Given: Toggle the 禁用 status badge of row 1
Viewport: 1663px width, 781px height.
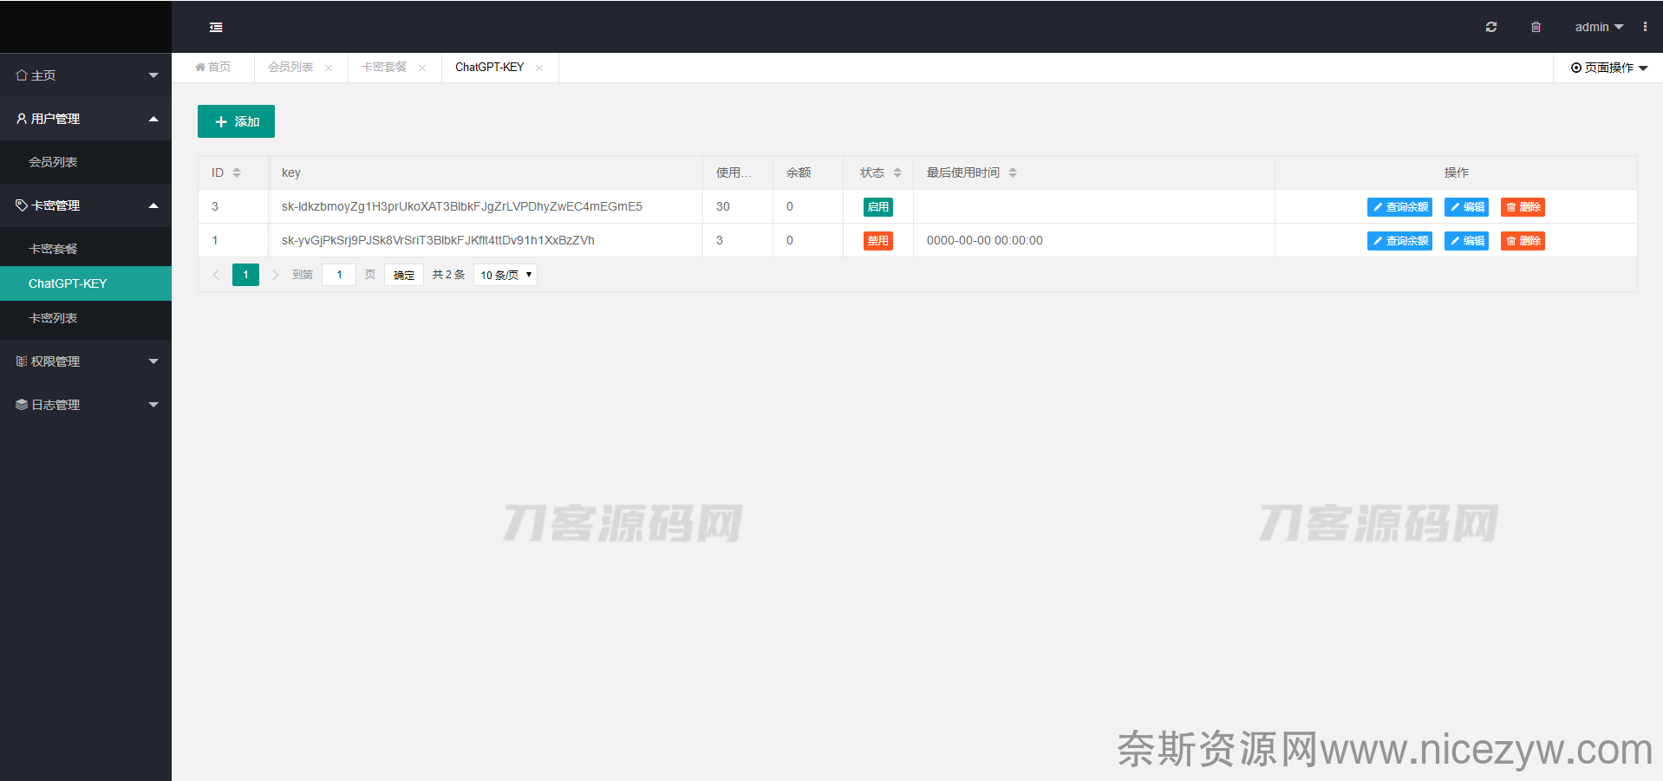Looking at the screenshot, I should coord(877,241).
